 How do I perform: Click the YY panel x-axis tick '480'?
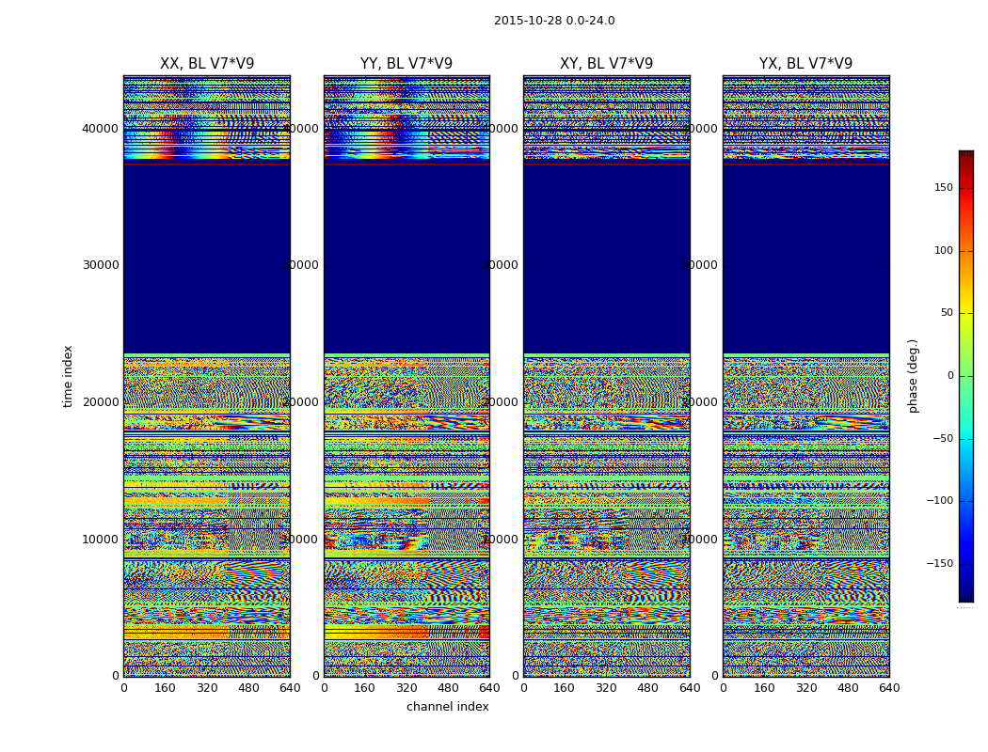coord(448,688)
